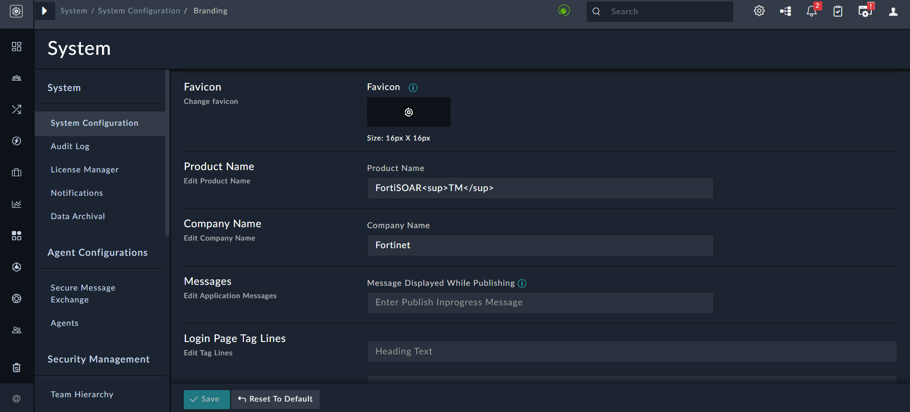The height and width of the screenshot is (412, 910).
Task: Click the green status indicator icon
Action: pos(564,10)
